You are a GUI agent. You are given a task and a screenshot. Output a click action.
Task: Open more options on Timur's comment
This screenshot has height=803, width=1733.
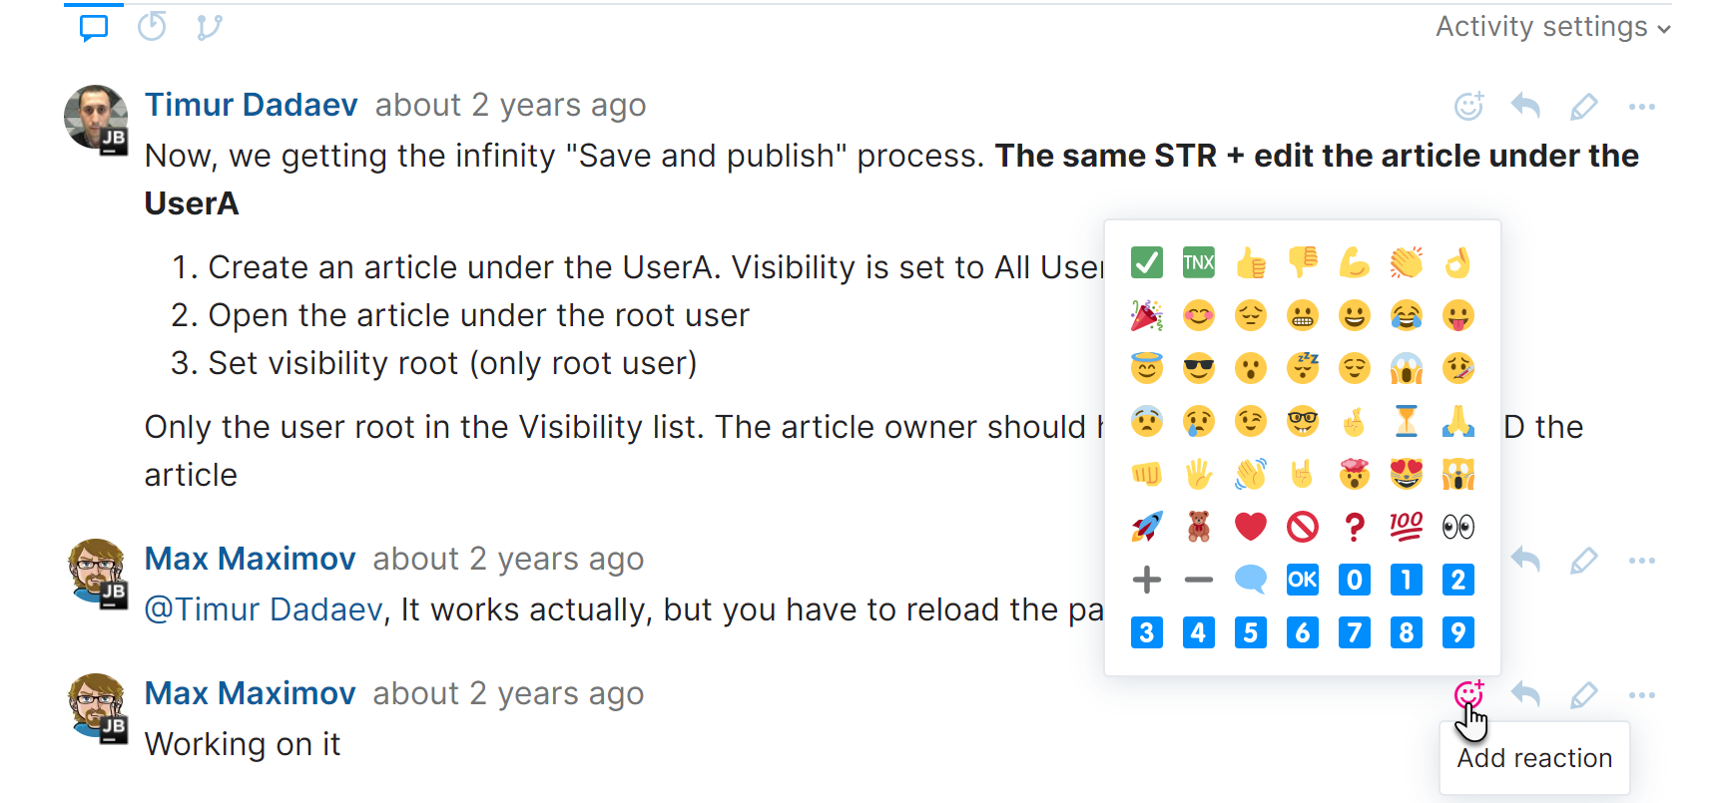(1642, 105)
